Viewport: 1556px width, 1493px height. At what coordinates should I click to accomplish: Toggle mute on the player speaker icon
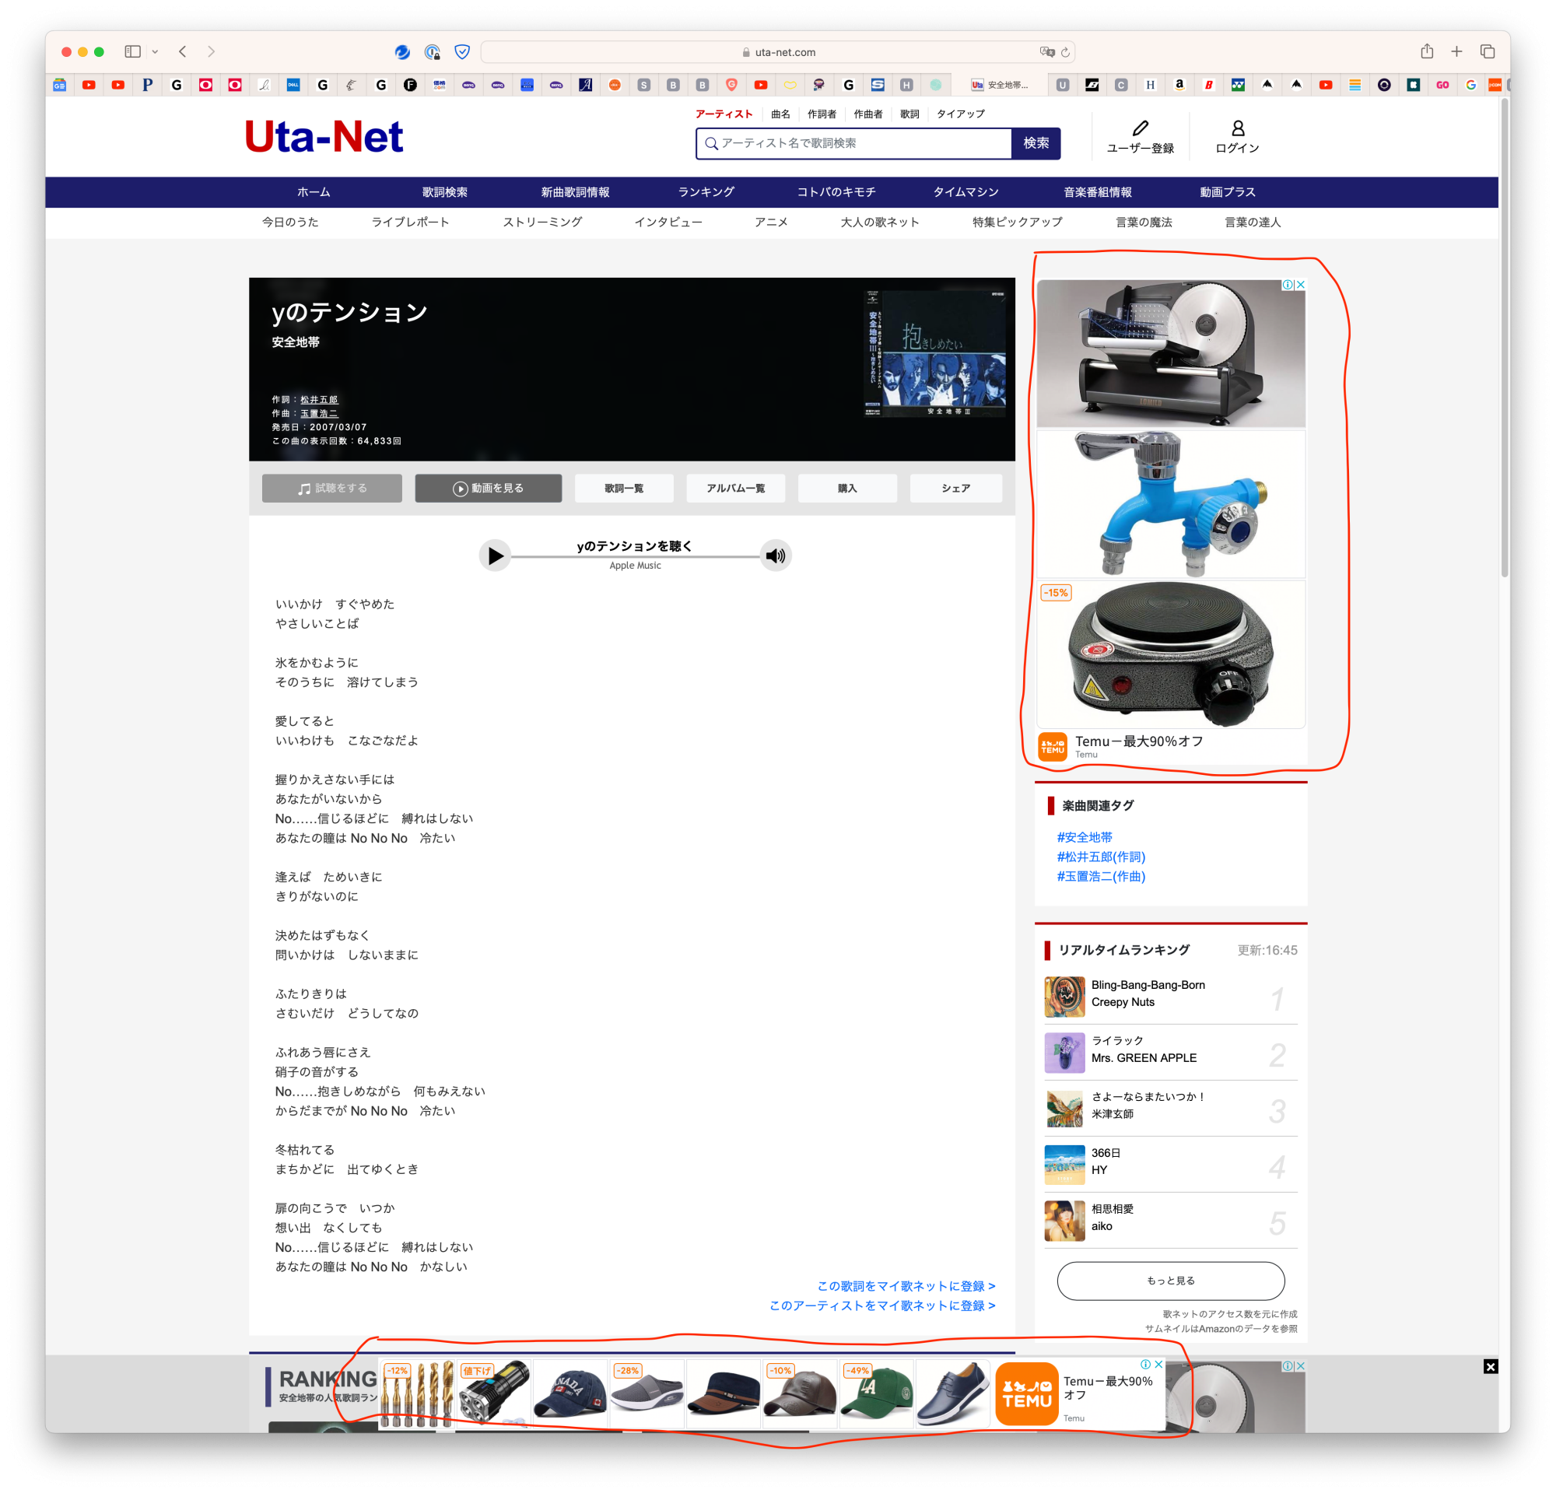(x=776, y=555)
